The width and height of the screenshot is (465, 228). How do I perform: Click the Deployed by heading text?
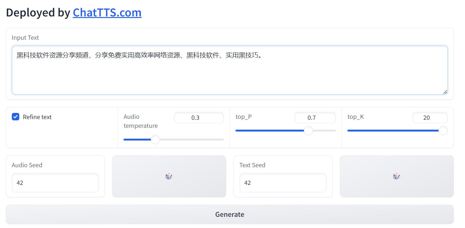click(37, 12)
